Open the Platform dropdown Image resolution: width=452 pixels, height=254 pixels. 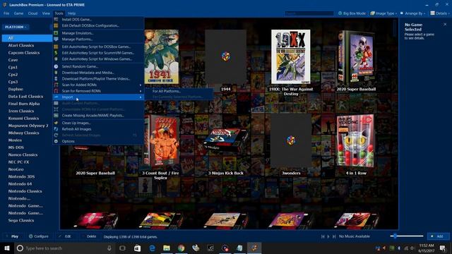coord(16,27)
